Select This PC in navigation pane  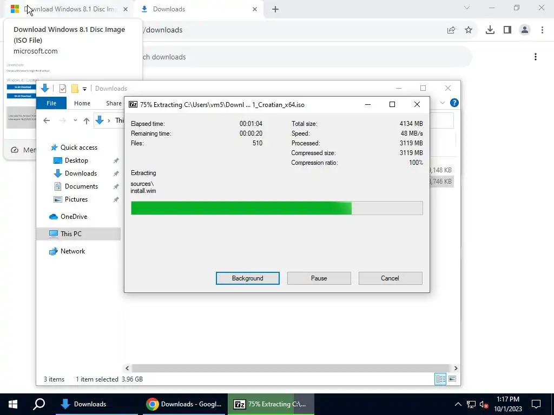click(x=78, y=233)
